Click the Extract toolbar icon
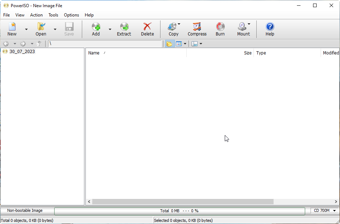This screenshot has width=340, height=224. coord(124,27)
